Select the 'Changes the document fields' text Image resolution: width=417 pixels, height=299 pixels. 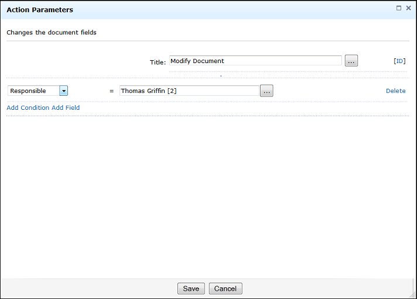point(52,32)
